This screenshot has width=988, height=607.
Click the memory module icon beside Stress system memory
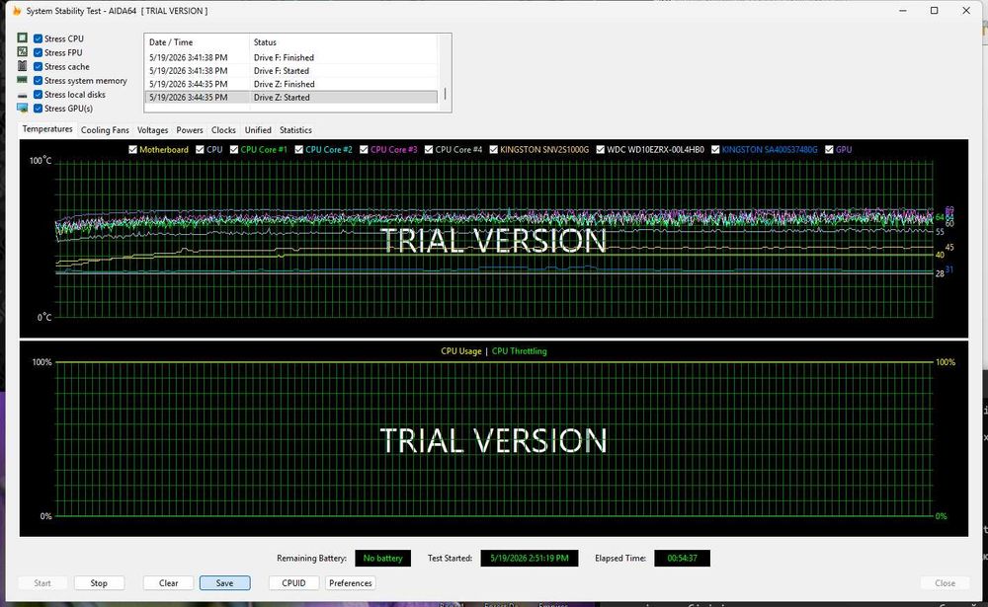(x=22, y=80)
